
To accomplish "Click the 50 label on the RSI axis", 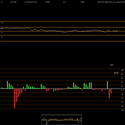I will [x=2, y=33].
